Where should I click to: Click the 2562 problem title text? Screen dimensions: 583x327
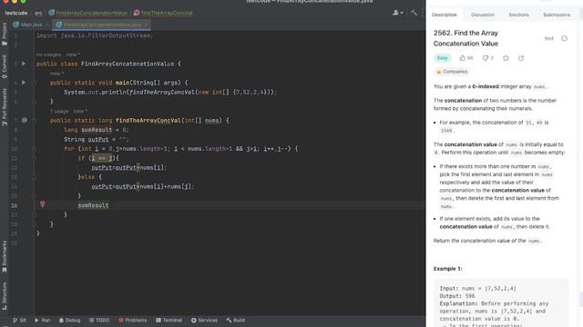[x=465, y=38]
